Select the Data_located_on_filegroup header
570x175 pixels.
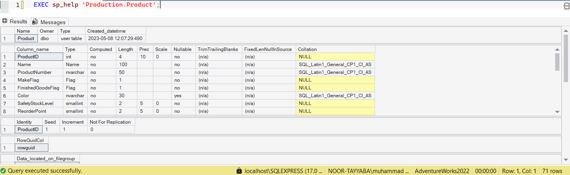(47, 159)
